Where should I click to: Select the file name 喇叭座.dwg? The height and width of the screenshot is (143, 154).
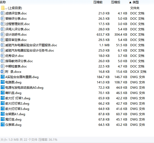(x=13, y=93)
